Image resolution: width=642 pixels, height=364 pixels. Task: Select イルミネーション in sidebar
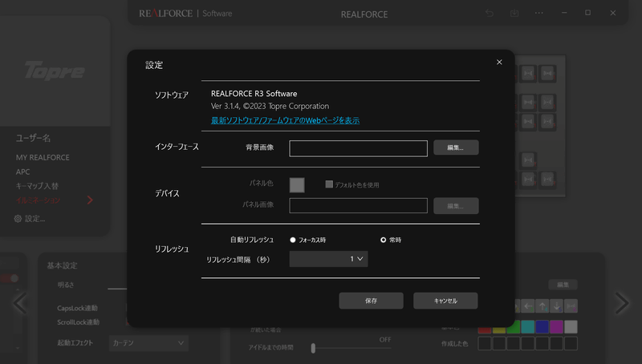(x=38, y=200)
